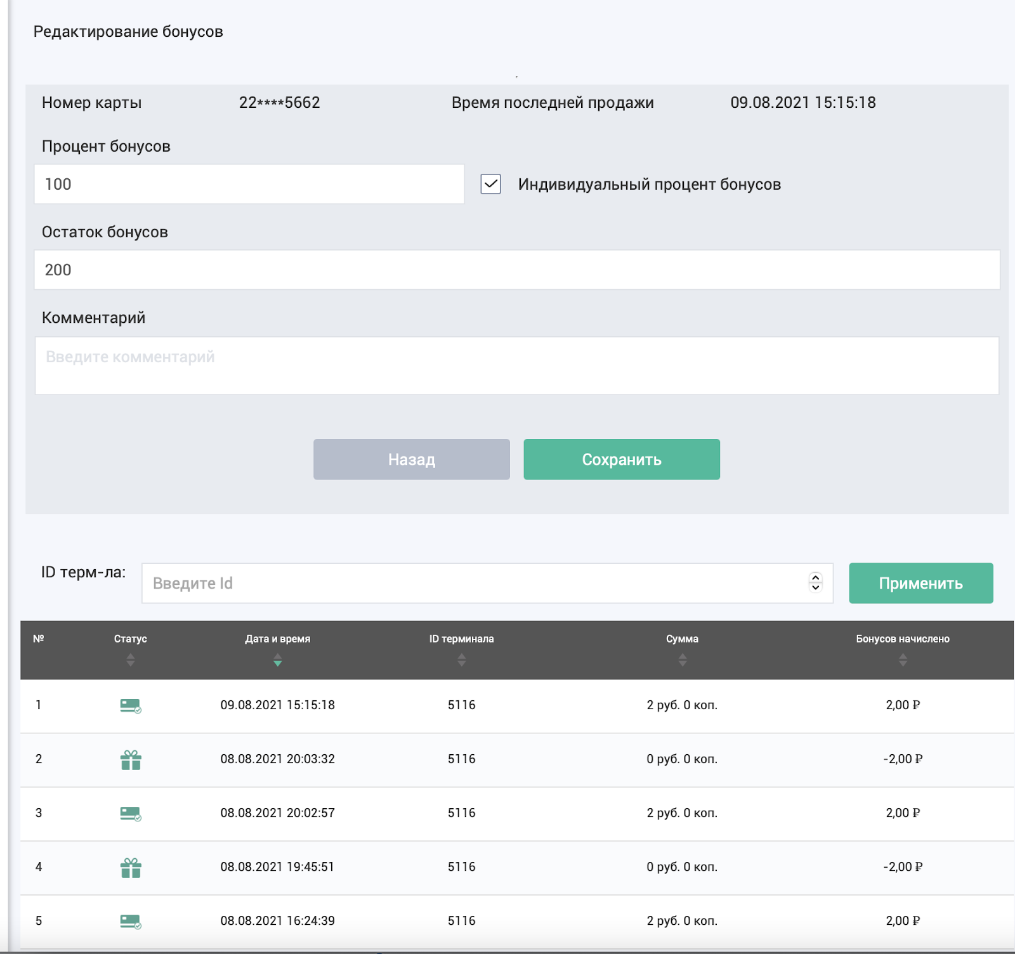This screenshot has width=1015, height=954.
Task: Click card number 22****5662
Action: pos(280,102)
